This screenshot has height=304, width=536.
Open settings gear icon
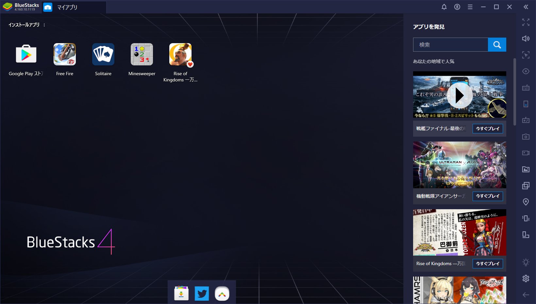click(526, 279)
